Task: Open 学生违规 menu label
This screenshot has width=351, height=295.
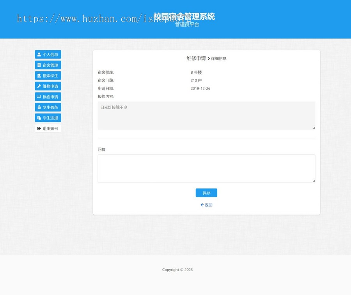Action: tap(50, 118)
